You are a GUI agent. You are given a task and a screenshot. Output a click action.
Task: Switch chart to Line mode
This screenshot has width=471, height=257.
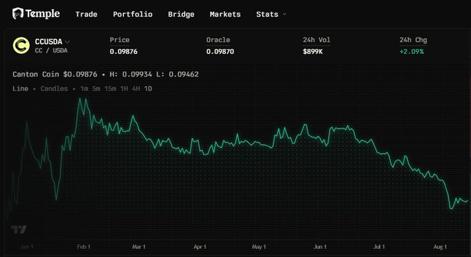click(20, 88)
